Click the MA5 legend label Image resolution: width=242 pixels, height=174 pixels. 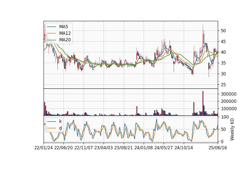pos(64,27)
